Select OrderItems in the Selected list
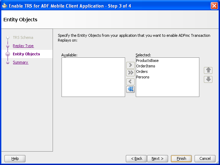This screenshot has height=165, width=220. click(x=146, y=66)
